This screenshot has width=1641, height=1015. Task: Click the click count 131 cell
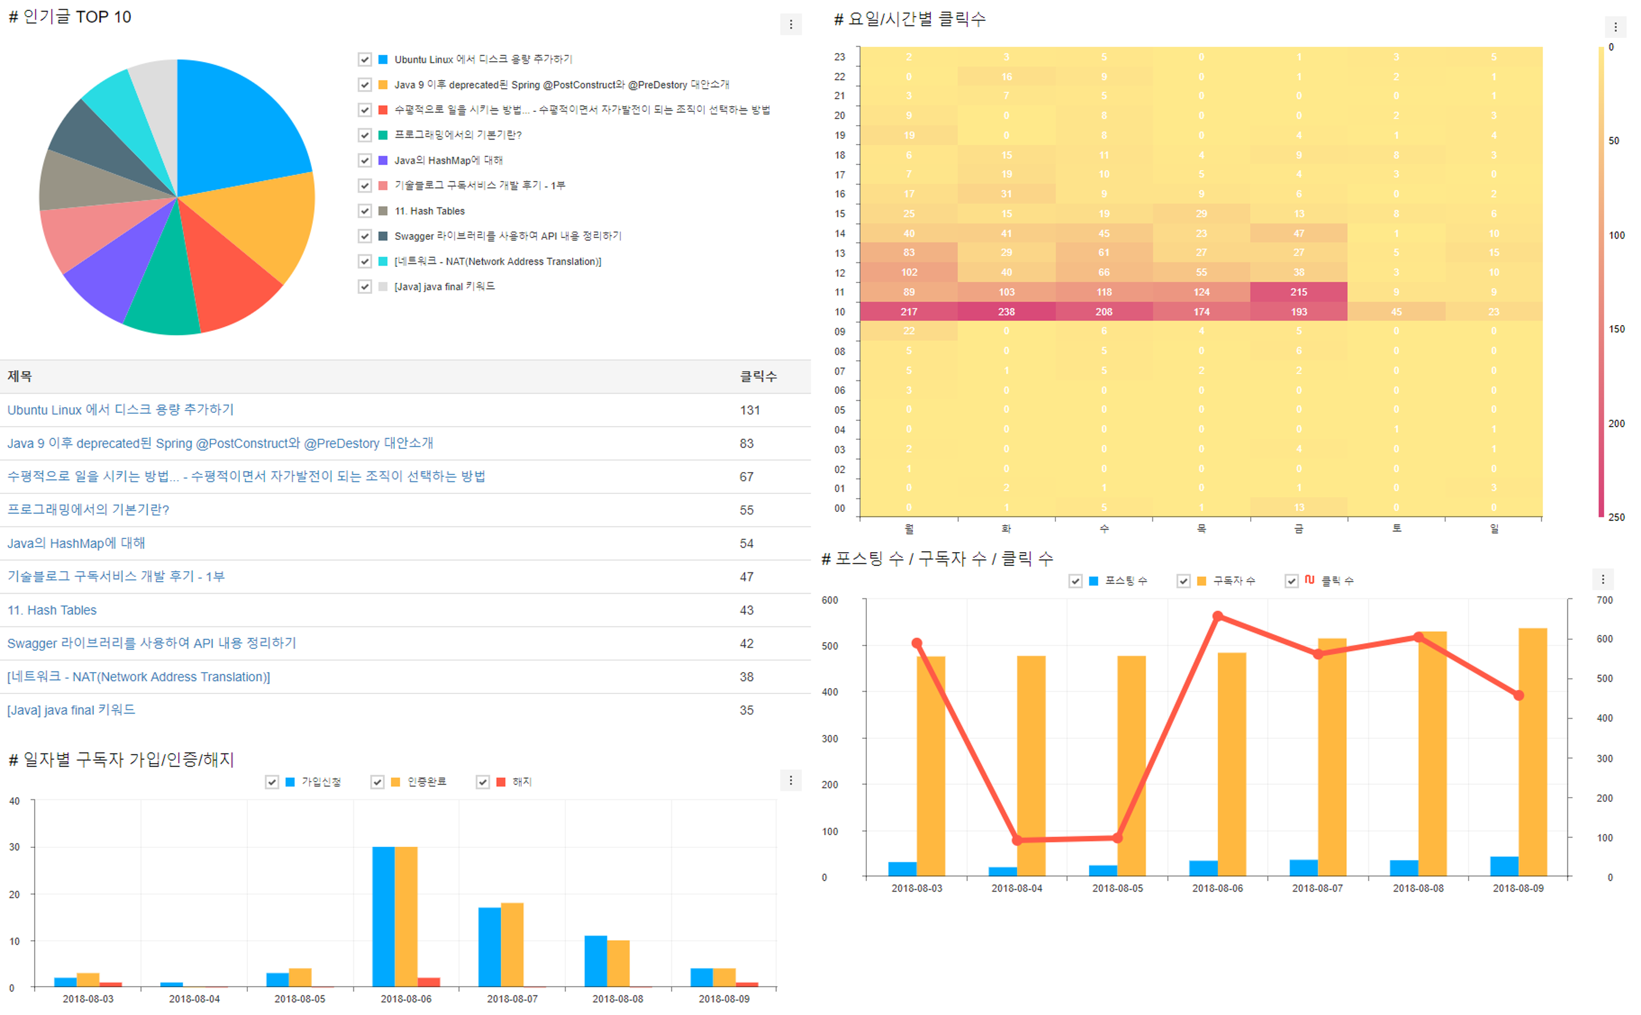pyautogui.click(x=750, y=409)
